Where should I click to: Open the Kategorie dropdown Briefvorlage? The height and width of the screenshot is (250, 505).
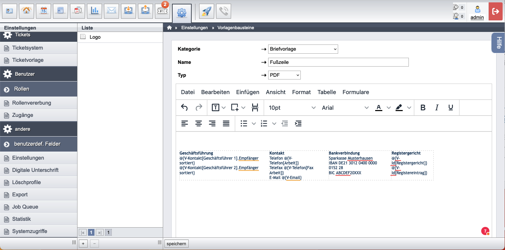coord(303,49)
